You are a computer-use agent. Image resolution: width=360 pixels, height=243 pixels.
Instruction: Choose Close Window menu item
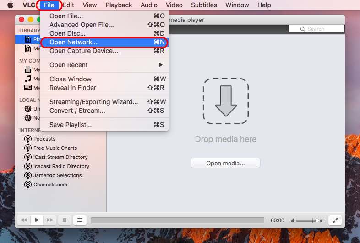click(104, 79)
